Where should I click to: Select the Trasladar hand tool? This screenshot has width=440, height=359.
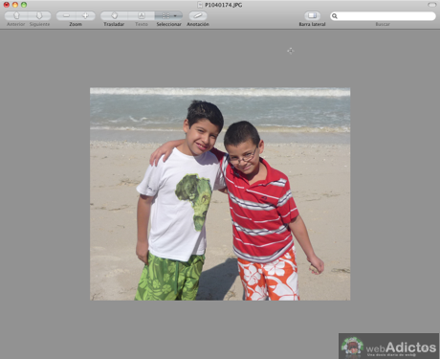114,15
